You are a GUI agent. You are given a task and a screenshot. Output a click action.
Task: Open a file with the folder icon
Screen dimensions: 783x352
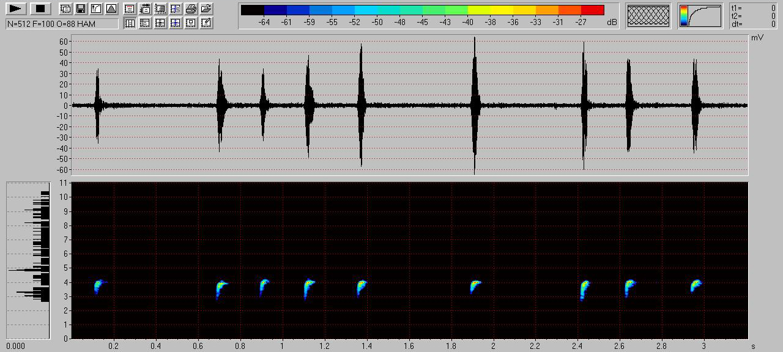coord(206,9)
